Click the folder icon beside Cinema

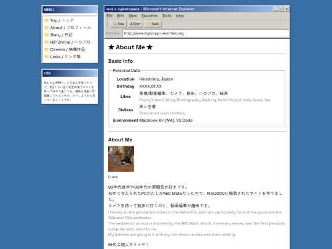click(x=47, y=50)
